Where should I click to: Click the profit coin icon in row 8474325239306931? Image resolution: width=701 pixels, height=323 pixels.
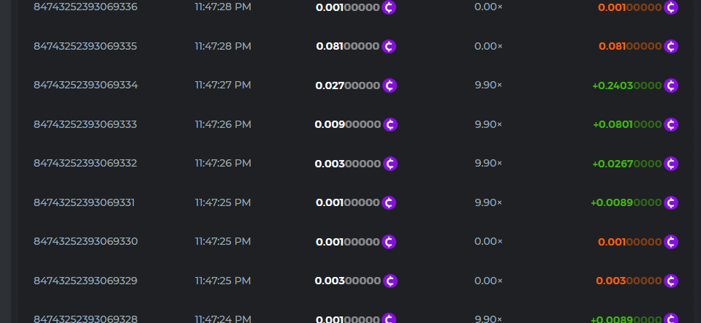[671, 202]
